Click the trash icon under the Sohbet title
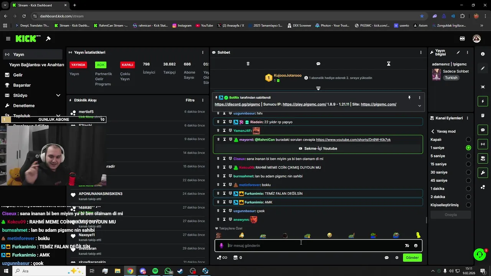This screenshot has height=276, width=491. (248, 64)
